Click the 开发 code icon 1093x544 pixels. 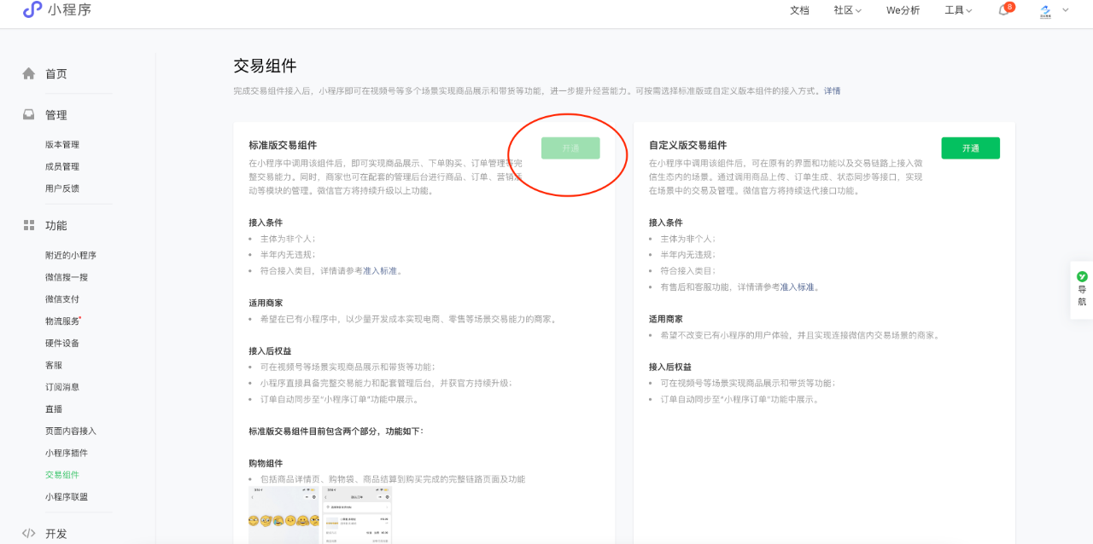[29, 533]
